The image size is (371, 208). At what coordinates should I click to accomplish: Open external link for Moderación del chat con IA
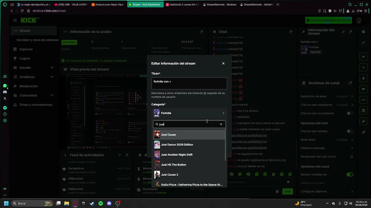pyautogui.click(x=352, y=157)
